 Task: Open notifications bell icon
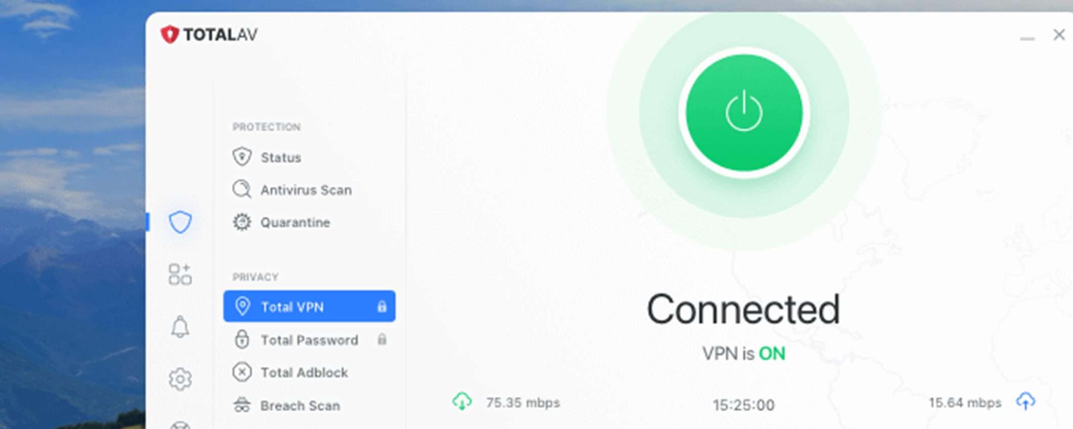pyautogui.click(x=180, y=327)
